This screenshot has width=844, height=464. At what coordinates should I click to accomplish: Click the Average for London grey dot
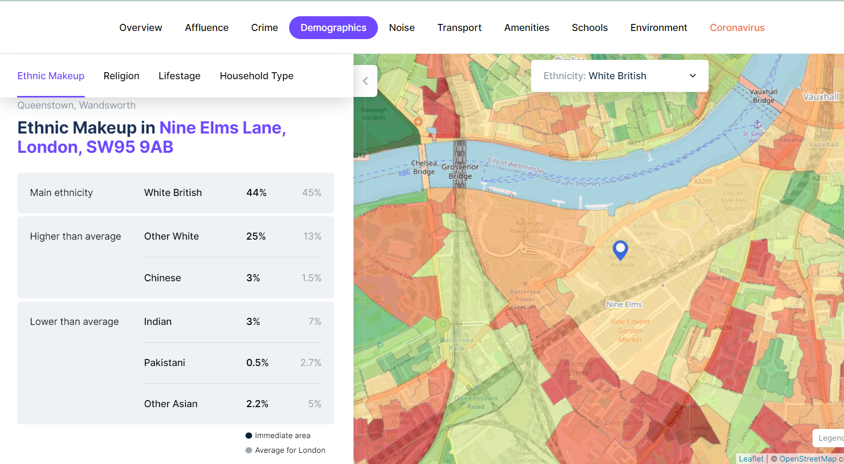click(249, 450)
